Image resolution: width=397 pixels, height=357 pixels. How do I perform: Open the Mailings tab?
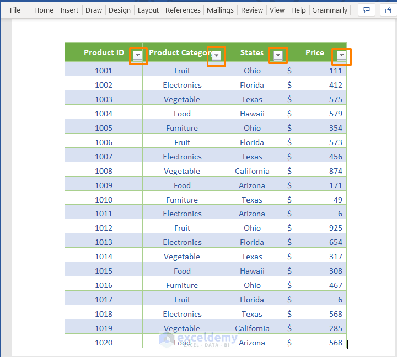point(220,10)
